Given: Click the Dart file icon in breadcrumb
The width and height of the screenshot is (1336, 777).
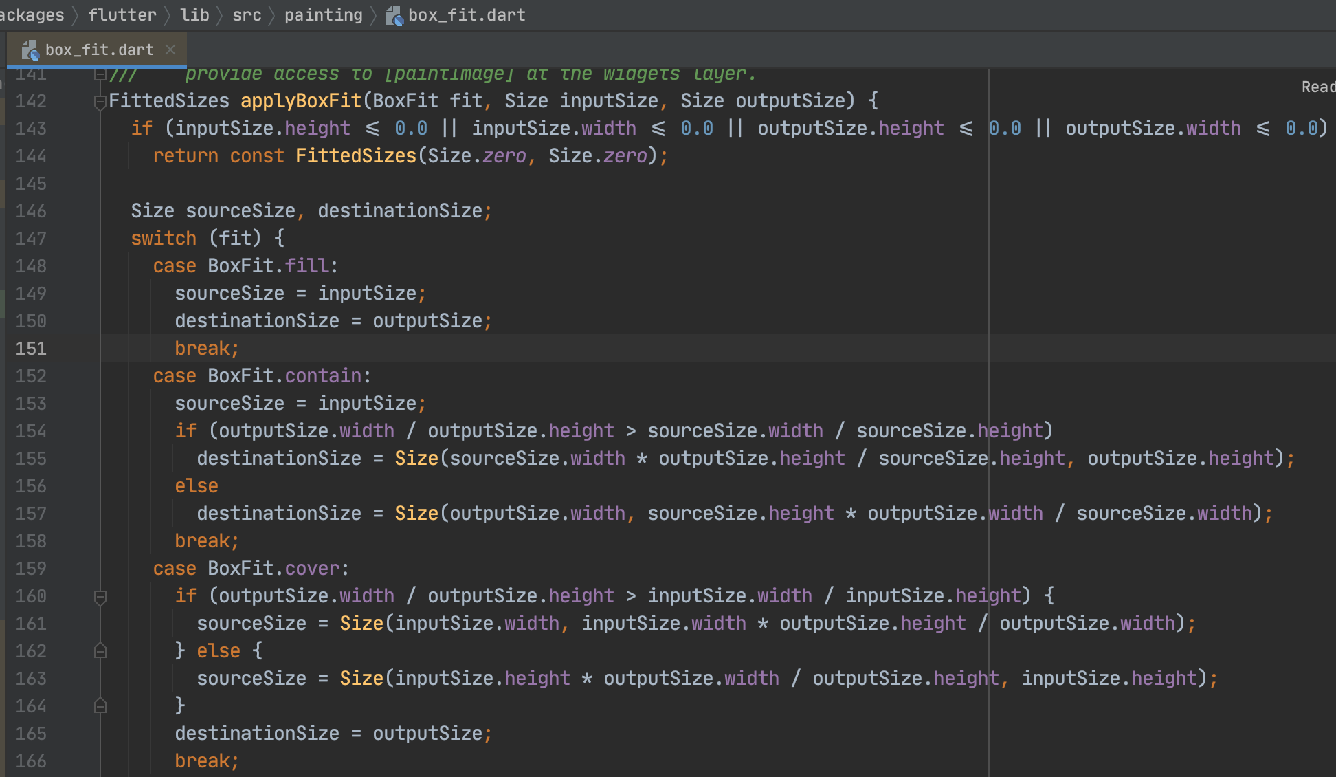Looking at the screenshot, I should 394,15.
